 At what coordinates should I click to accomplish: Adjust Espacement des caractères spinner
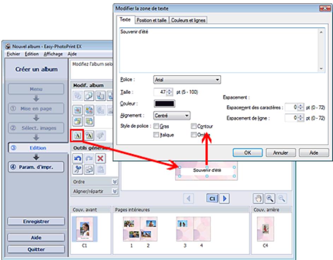pos(301,107)
